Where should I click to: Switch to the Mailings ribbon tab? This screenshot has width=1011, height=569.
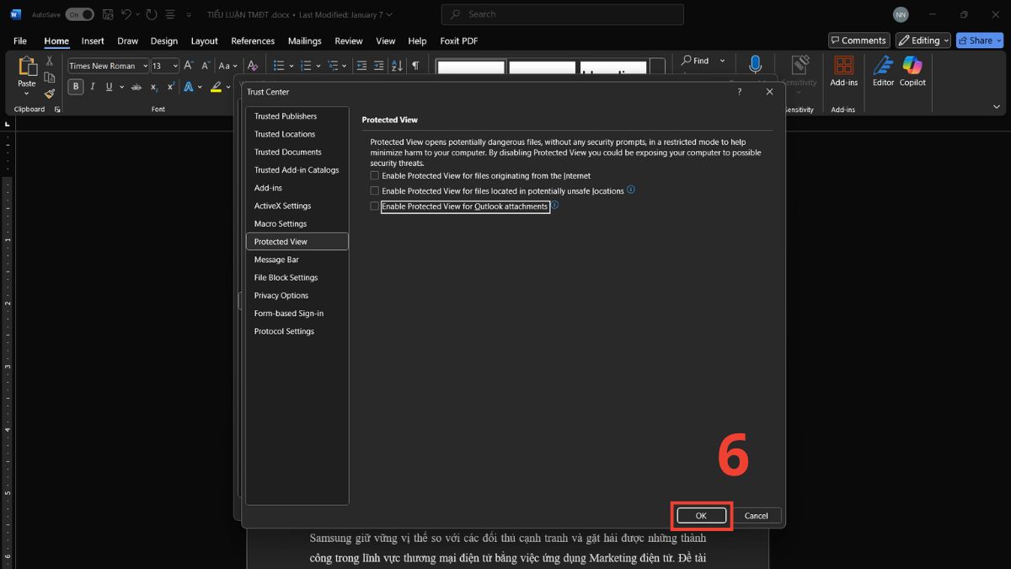304,40
